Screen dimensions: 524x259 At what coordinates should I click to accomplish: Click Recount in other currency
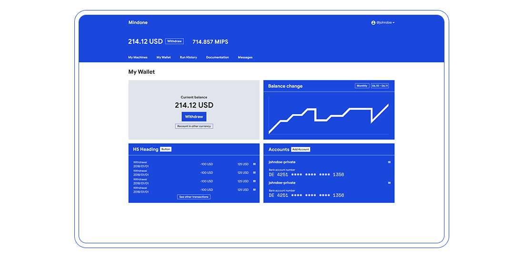point(194,126)
